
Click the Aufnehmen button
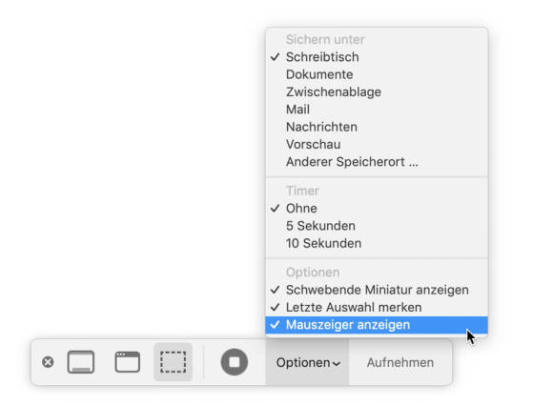click(x=400, y=362)
